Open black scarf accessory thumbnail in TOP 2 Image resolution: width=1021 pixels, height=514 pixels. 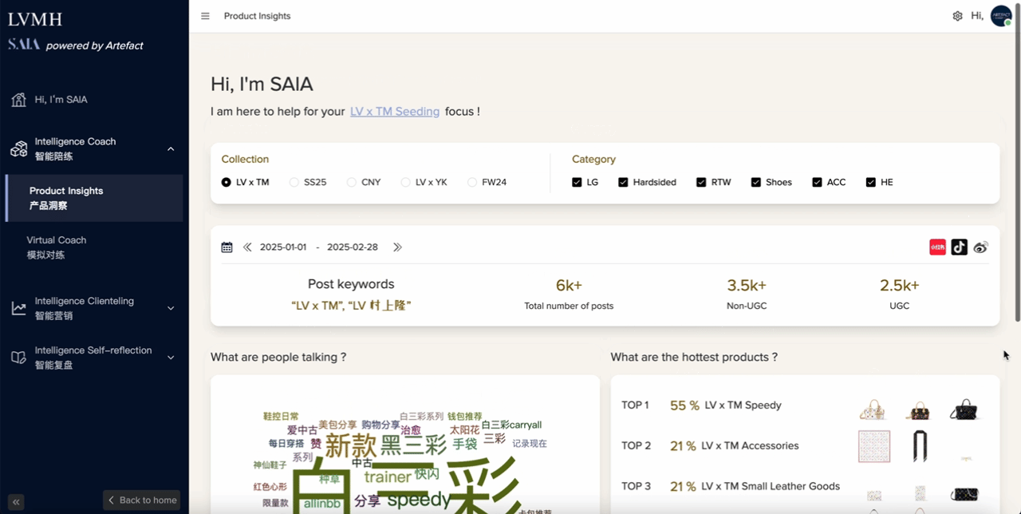(920, 446)
